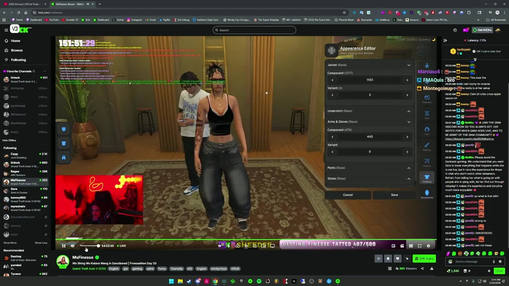Click Show Less in sidebar
This screenshot has height=286, width=509.
click(41, 243)
